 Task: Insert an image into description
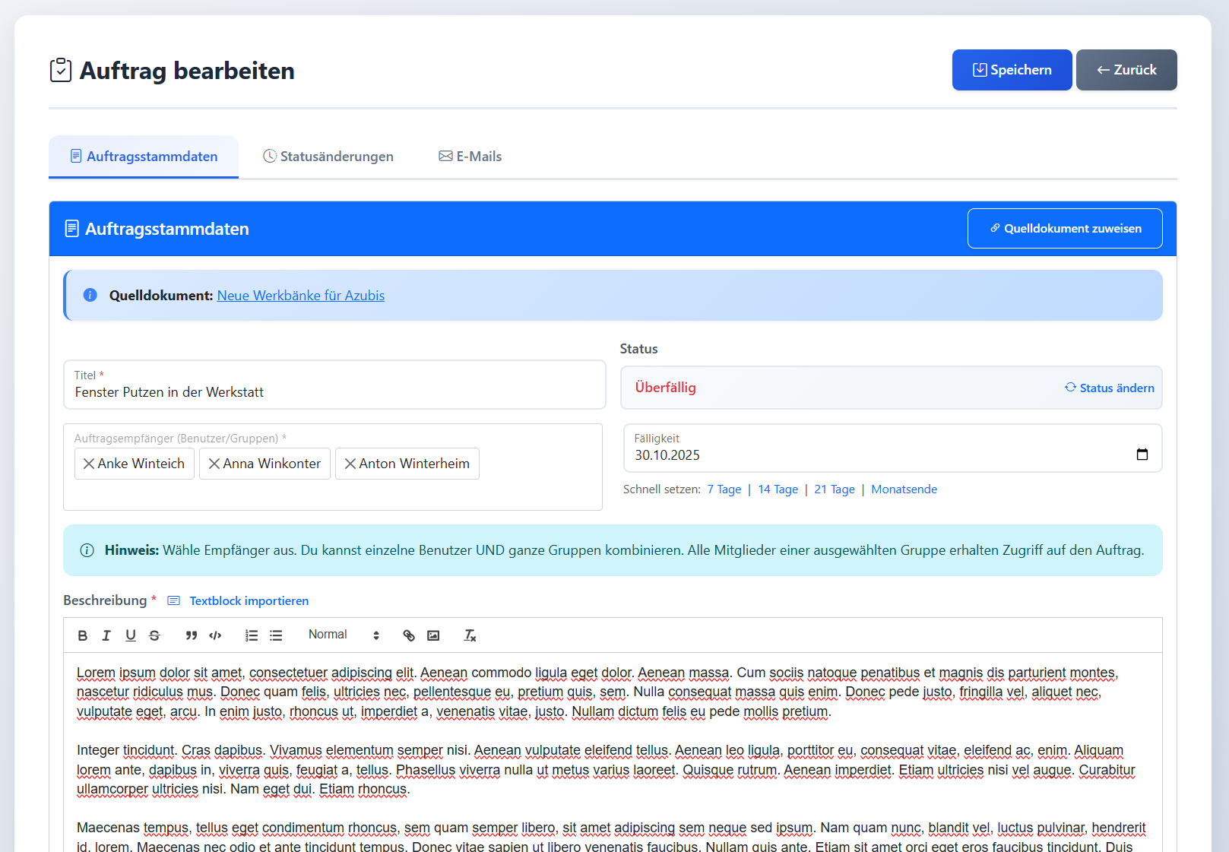pyautogui.click(x=433, y=635)
